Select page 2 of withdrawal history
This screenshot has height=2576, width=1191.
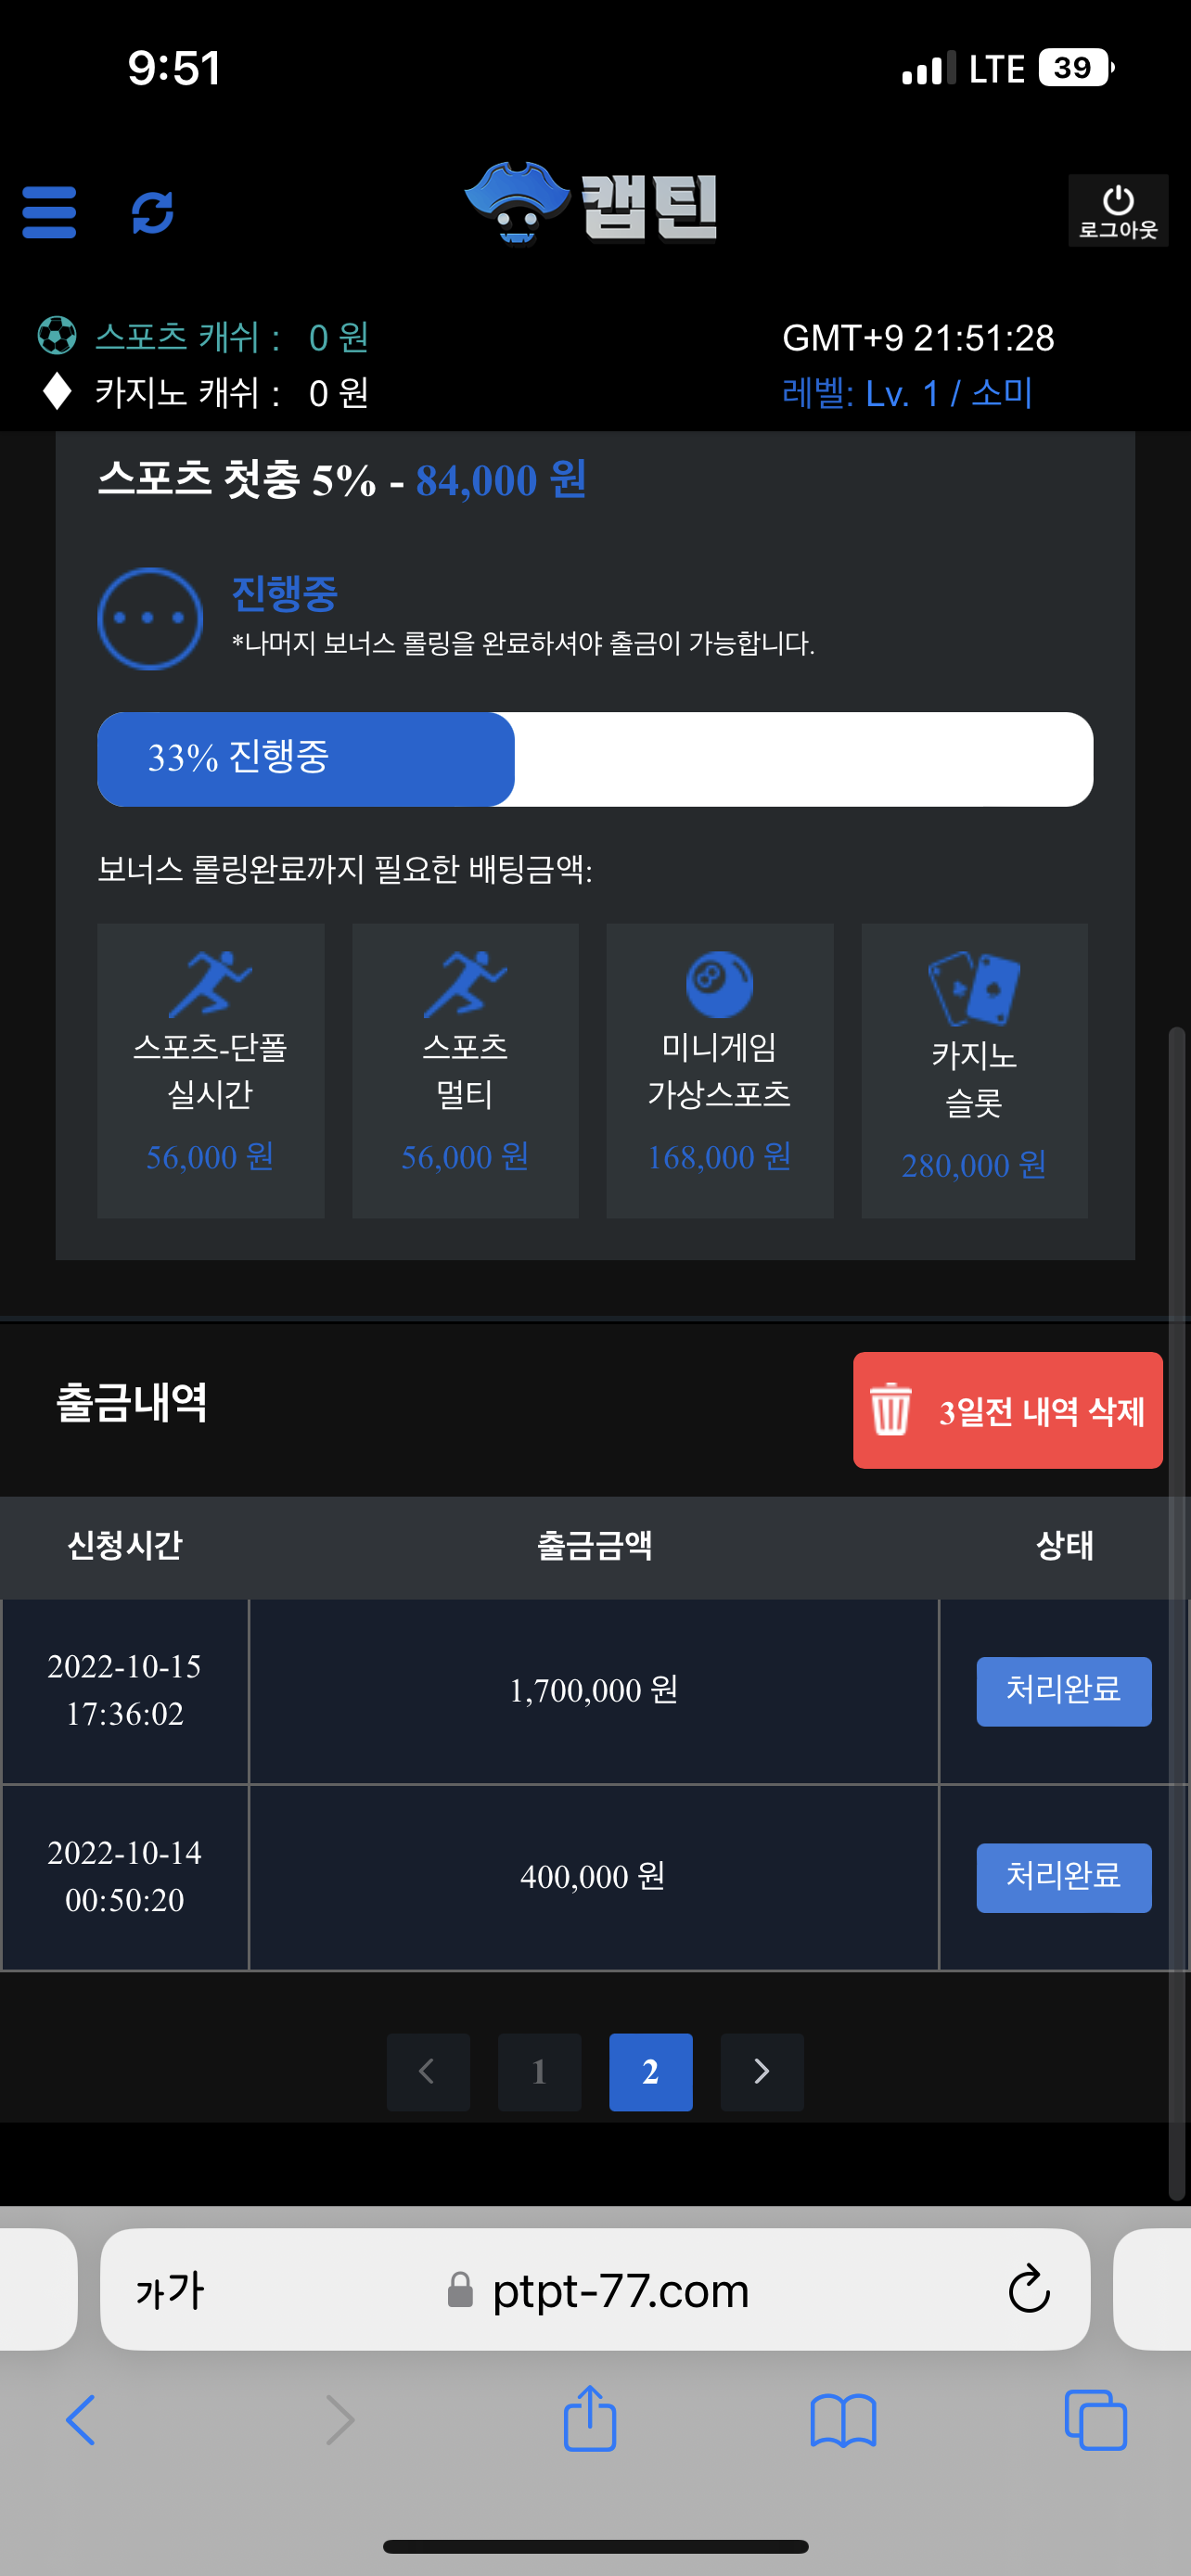(650, 2071)
